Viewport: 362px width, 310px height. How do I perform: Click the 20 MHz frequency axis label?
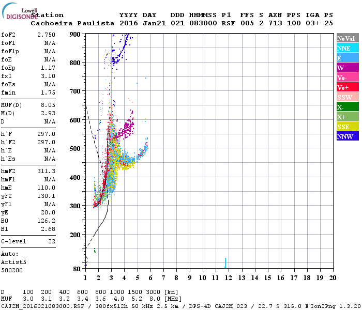coord(333,278)
